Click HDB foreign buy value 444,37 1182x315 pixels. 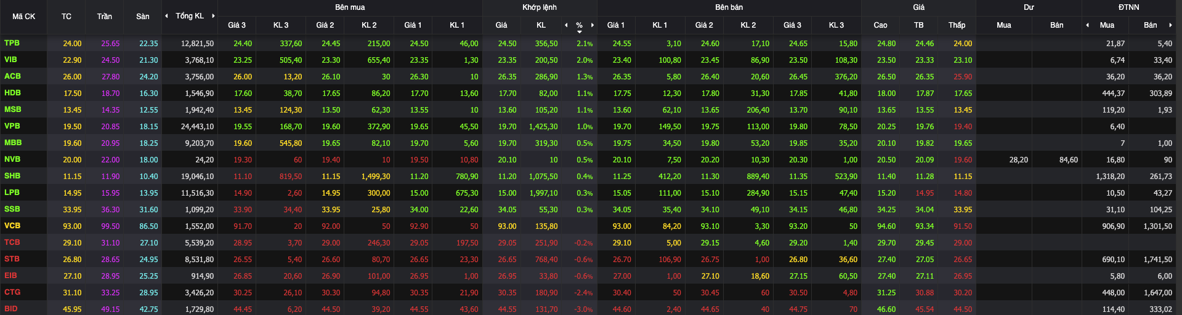pyautogui.click(x=1113, y=94)
